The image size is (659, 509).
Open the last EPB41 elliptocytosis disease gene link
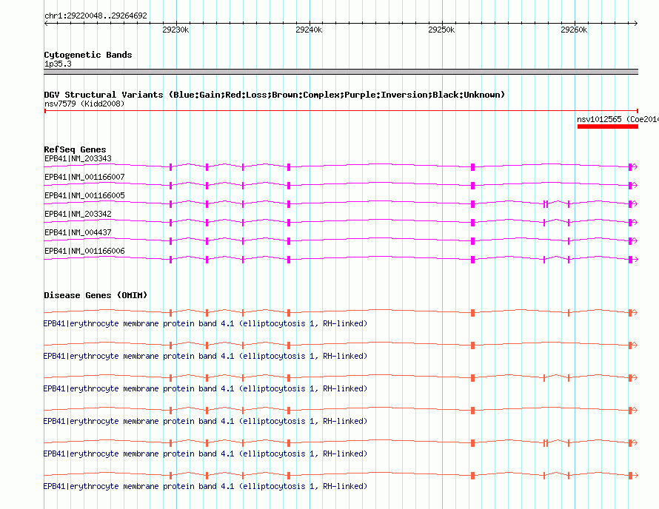coord(206,486)
